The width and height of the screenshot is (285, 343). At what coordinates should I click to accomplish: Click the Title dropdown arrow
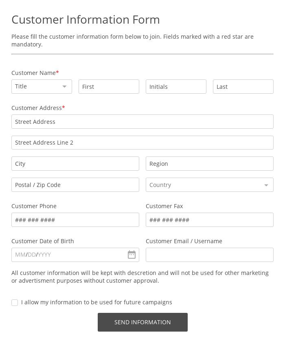[x=64, y=86]
